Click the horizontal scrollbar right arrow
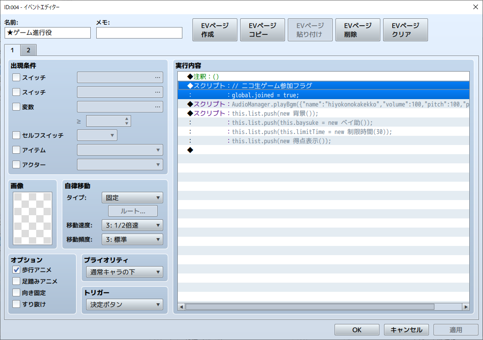483x340 pixels. coord(466,307)
